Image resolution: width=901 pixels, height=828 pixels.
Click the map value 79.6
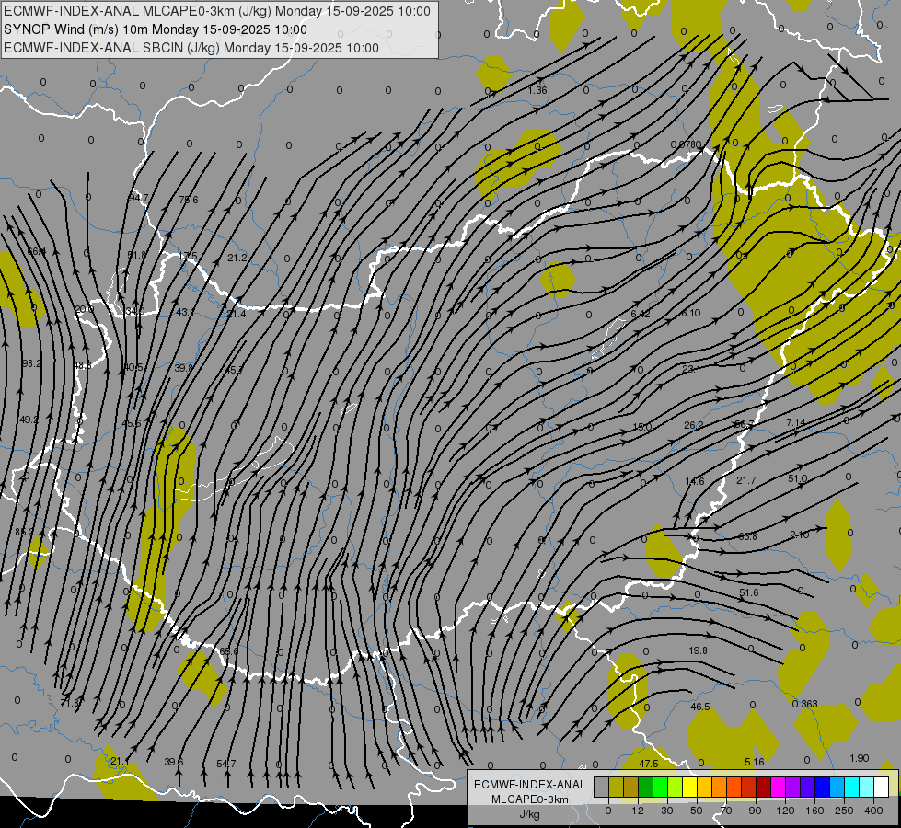point(189,200)
